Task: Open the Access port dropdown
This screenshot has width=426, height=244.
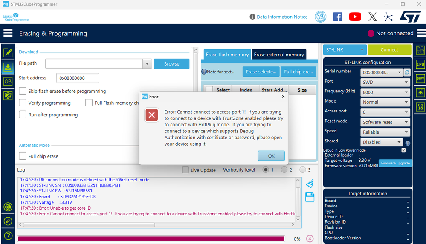Action: 385,112
